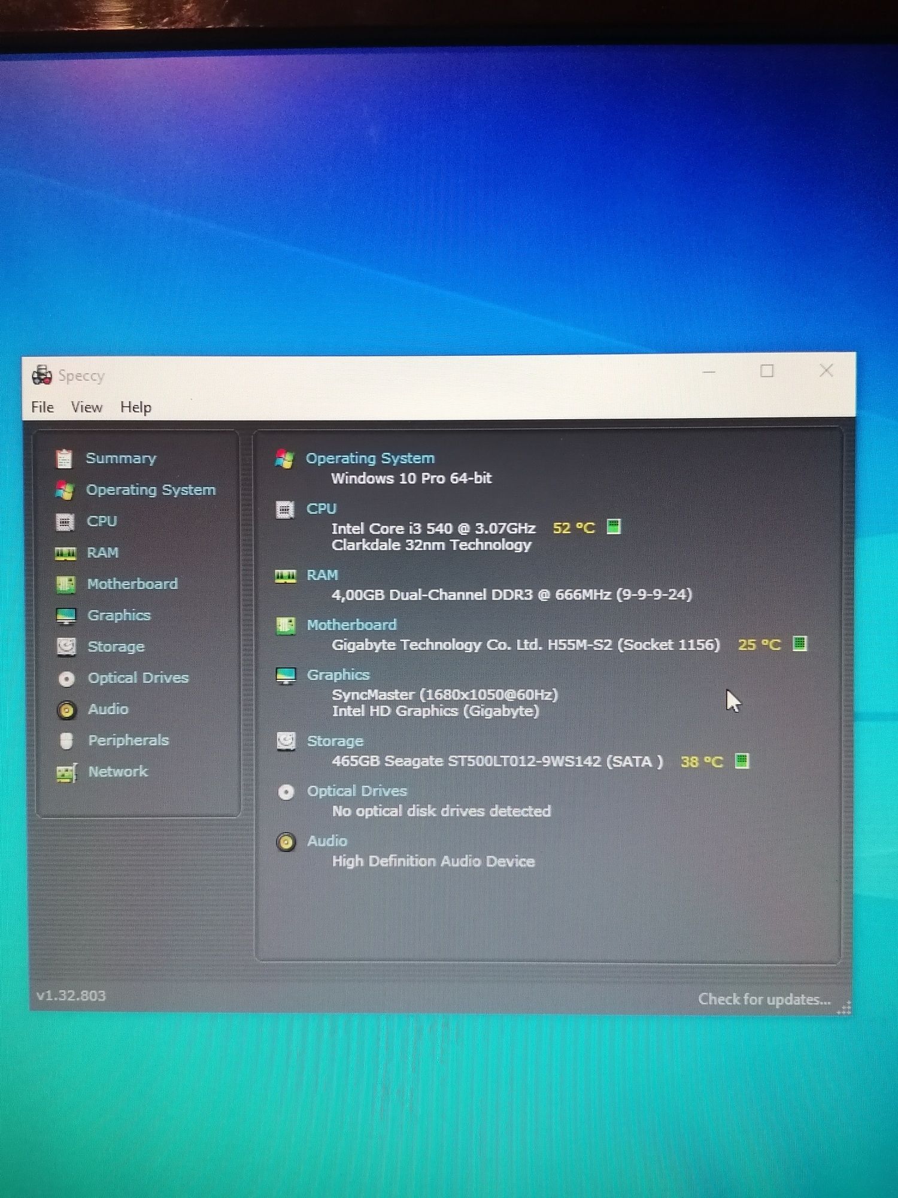Click Intel HD Graphics (Gigabyte) text
Screen dimensions: 898x1198
[x=436, y=711]
